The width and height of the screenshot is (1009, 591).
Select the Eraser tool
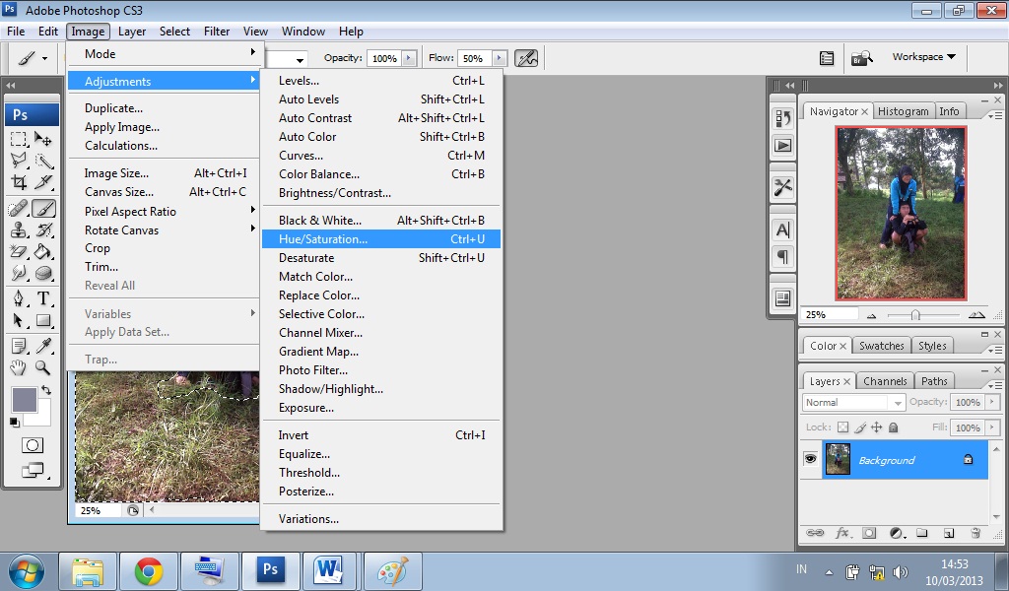pos(19,251)
